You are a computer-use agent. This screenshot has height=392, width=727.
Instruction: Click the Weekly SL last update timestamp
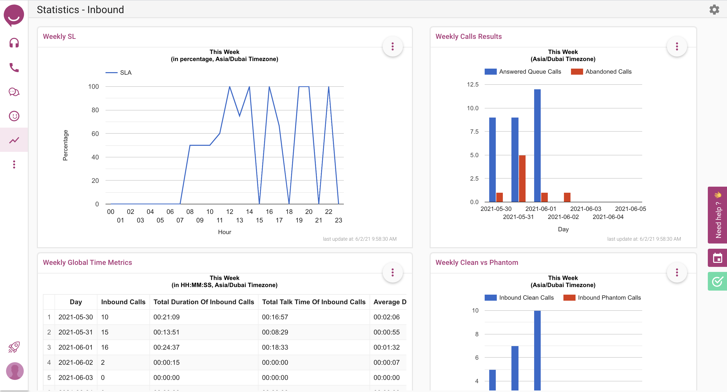click(x=359, y=239)
